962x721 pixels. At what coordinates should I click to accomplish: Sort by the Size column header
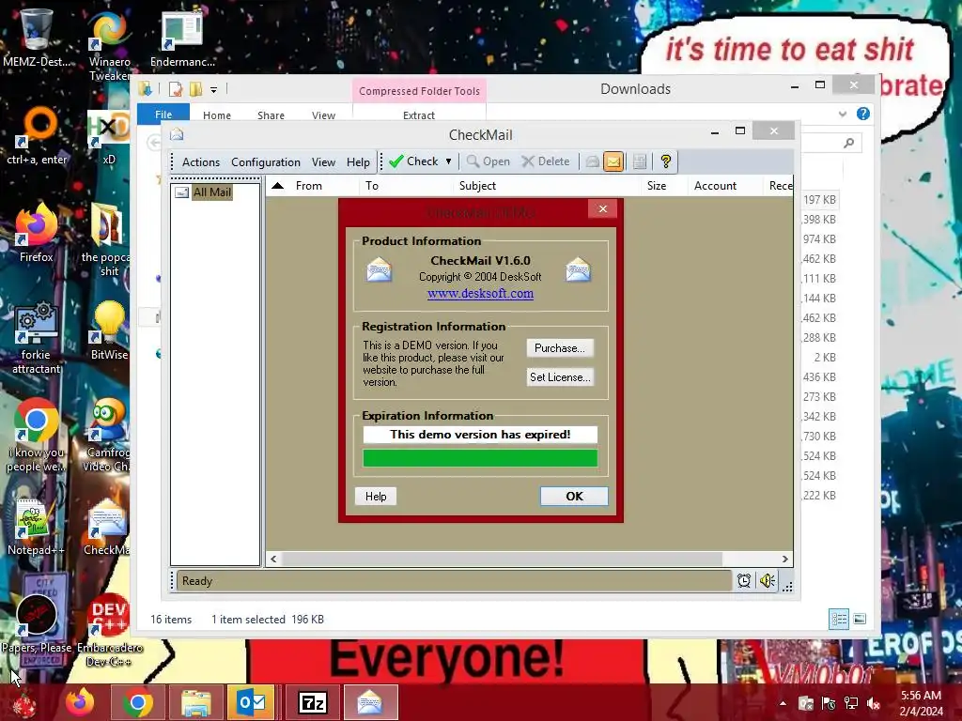pyautogui.click(x=664, y=186)
